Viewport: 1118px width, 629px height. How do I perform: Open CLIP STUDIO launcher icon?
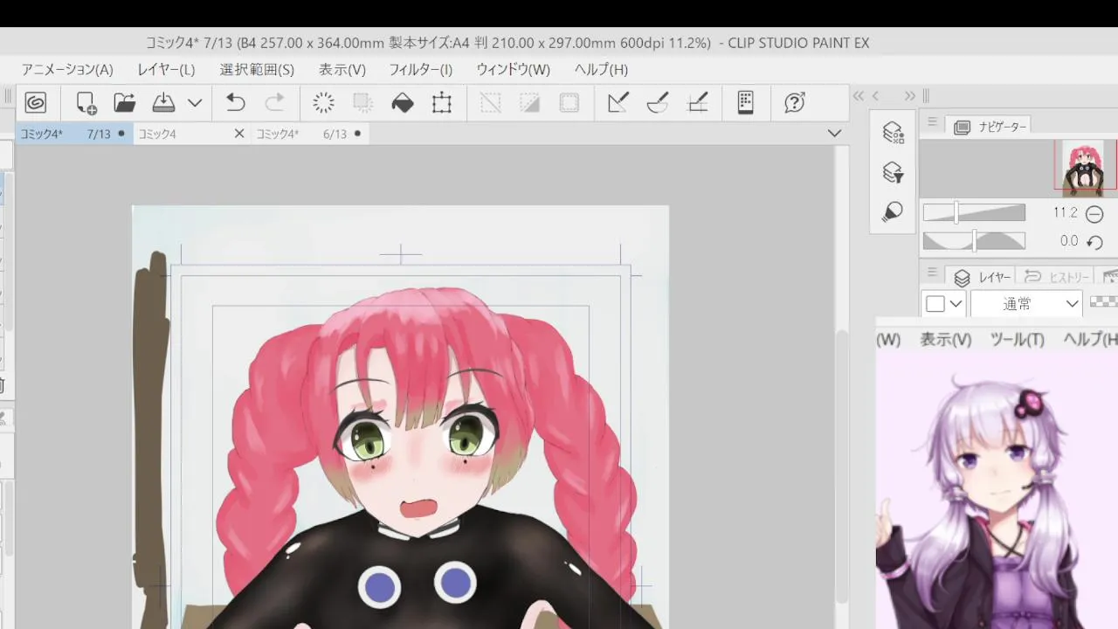(x=36, y=103)
